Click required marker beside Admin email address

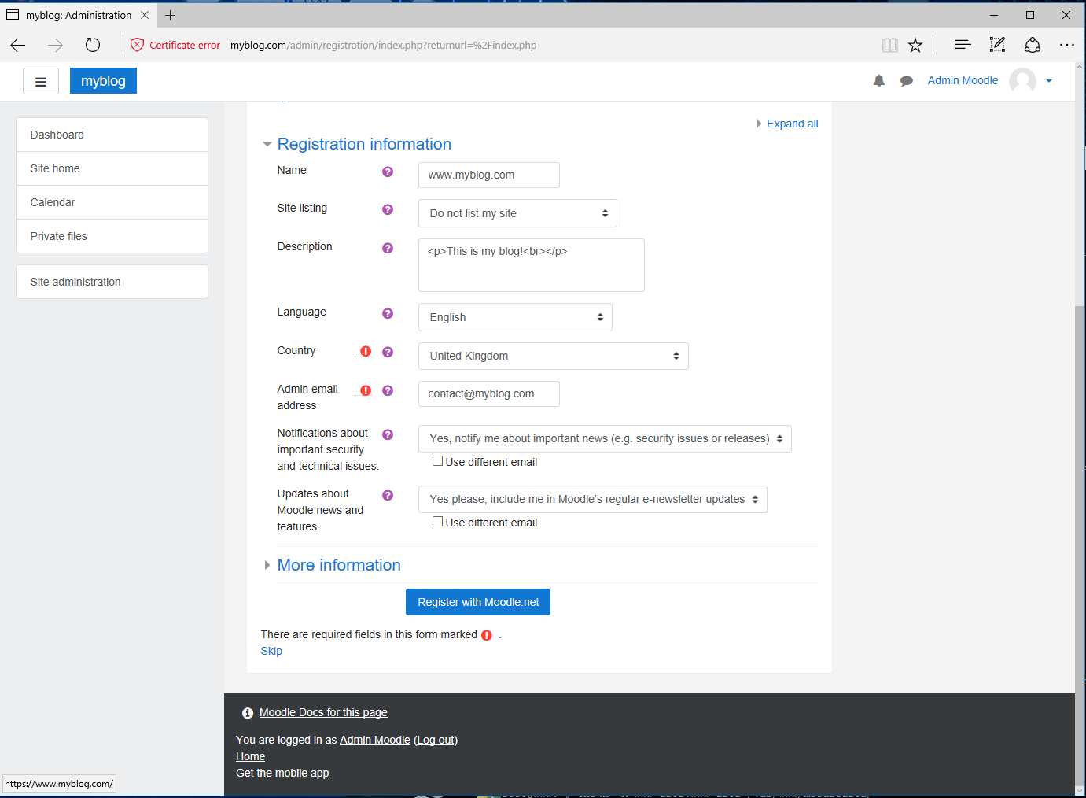coord(366,390)
